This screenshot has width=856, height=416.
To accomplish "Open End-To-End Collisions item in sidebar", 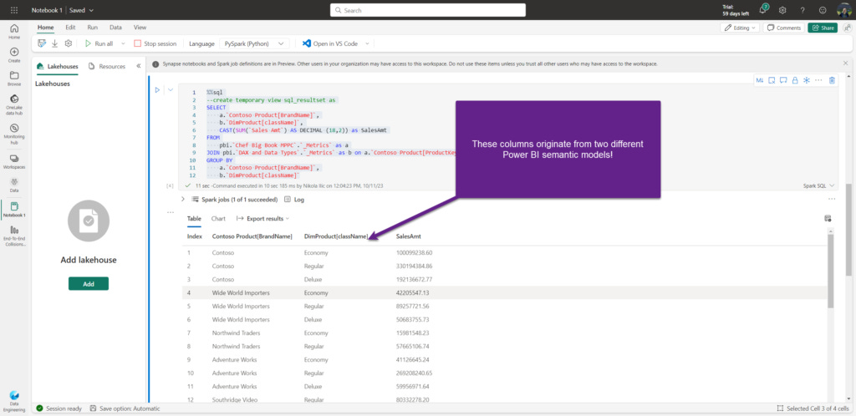I will click(x=14, y=236).
